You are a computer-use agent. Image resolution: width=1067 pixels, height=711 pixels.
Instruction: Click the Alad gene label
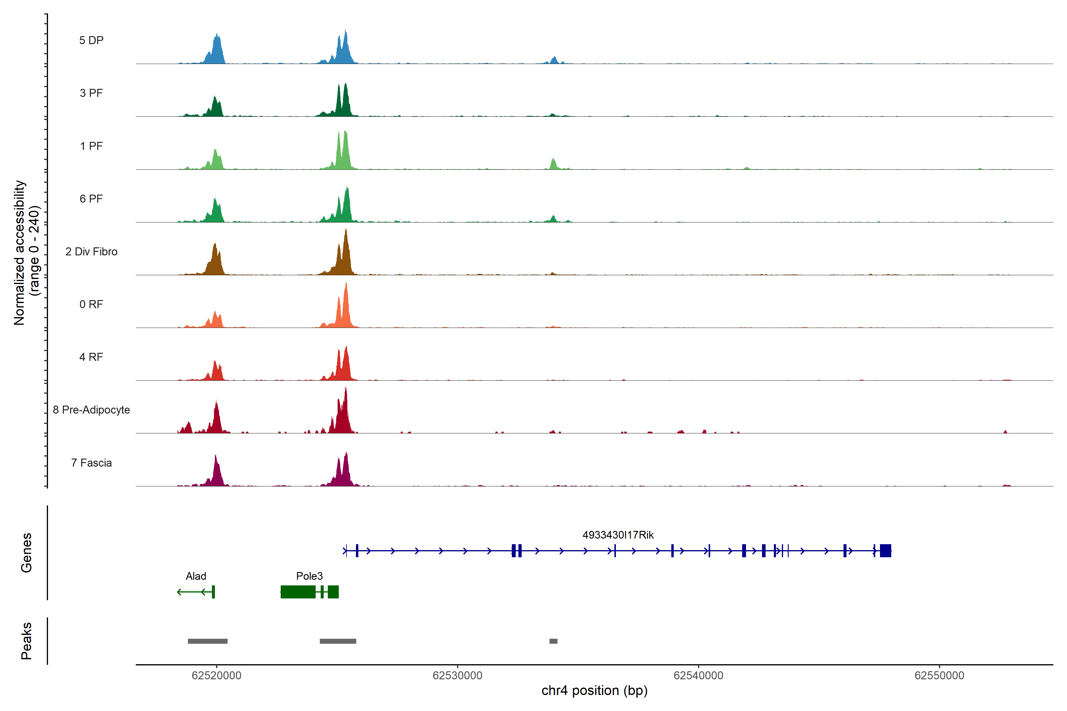(x=196, y=576)
